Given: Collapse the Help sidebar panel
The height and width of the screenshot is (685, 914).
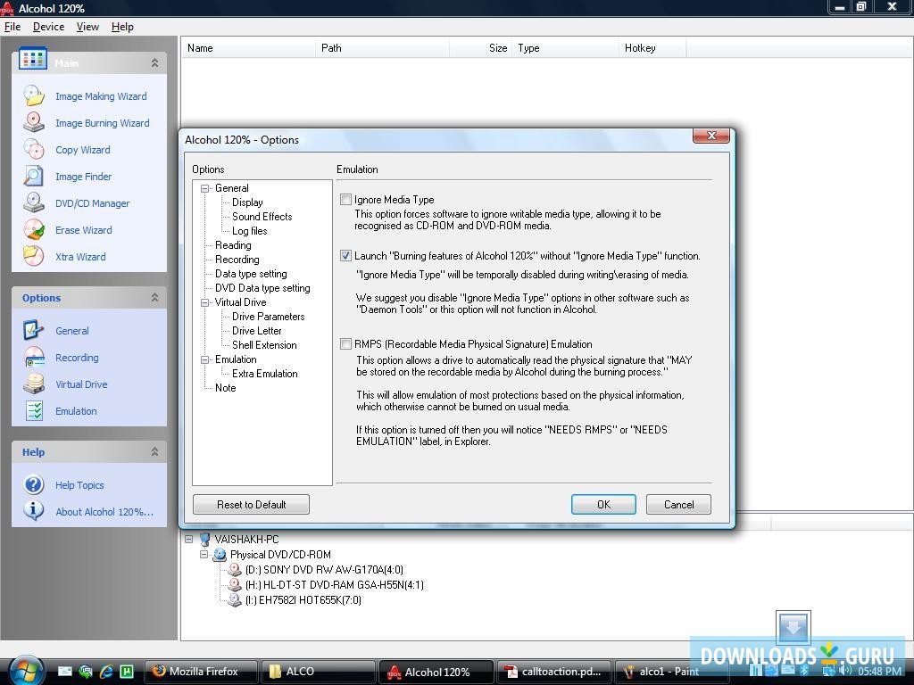Looking at the screenshot, I should 154,452.
